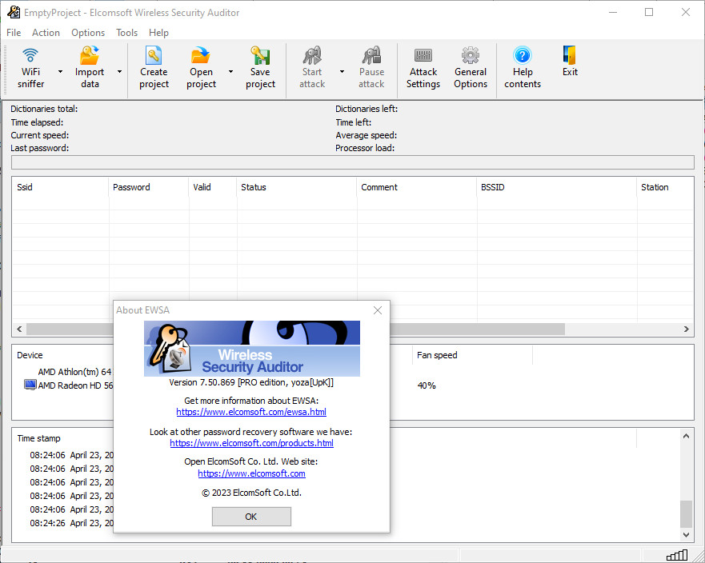
Task: Click the log panel scroll up arrow
Action: 686,436
